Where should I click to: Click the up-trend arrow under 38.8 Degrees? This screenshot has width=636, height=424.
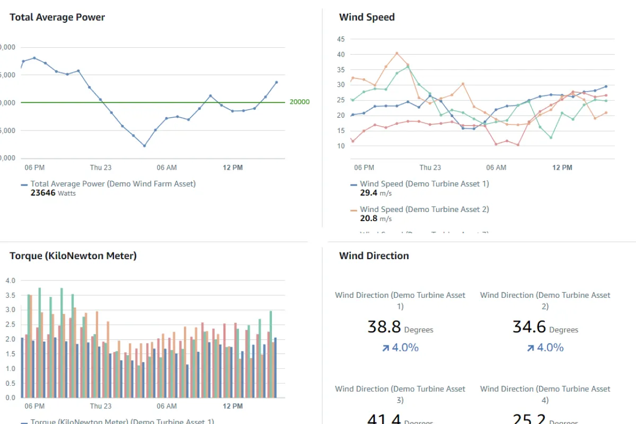pos(385,348)
